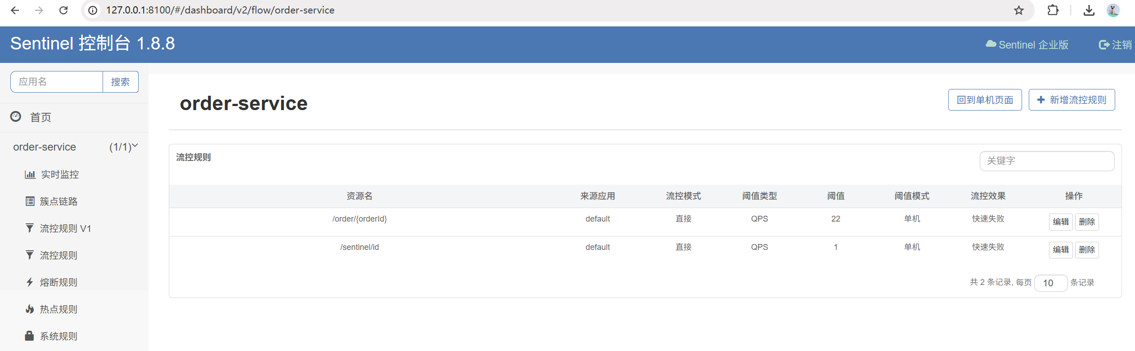Viewport: 1135px width, 351px height.
Task: Click the 首页 dashboard icon
Action: click(16, 117)
